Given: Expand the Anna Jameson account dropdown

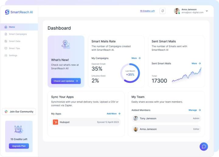Looking at the screenshot, I should tap(207, 11).
